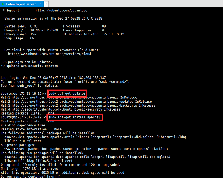This screenshot has width=223, height=178.
Task: Click the last login IP 182.208.133.137
Action: (x=92, y=78)
